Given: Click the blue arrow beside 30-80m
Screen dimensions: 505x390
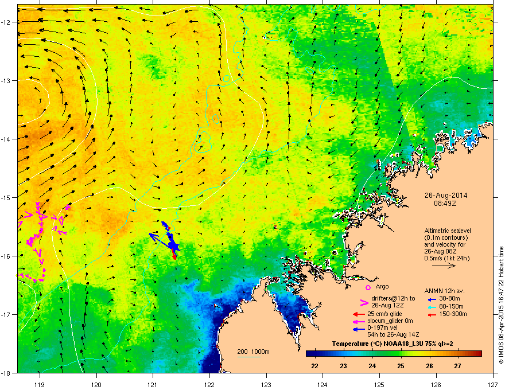Looking at the screenshot, I should tap(432, 299).
